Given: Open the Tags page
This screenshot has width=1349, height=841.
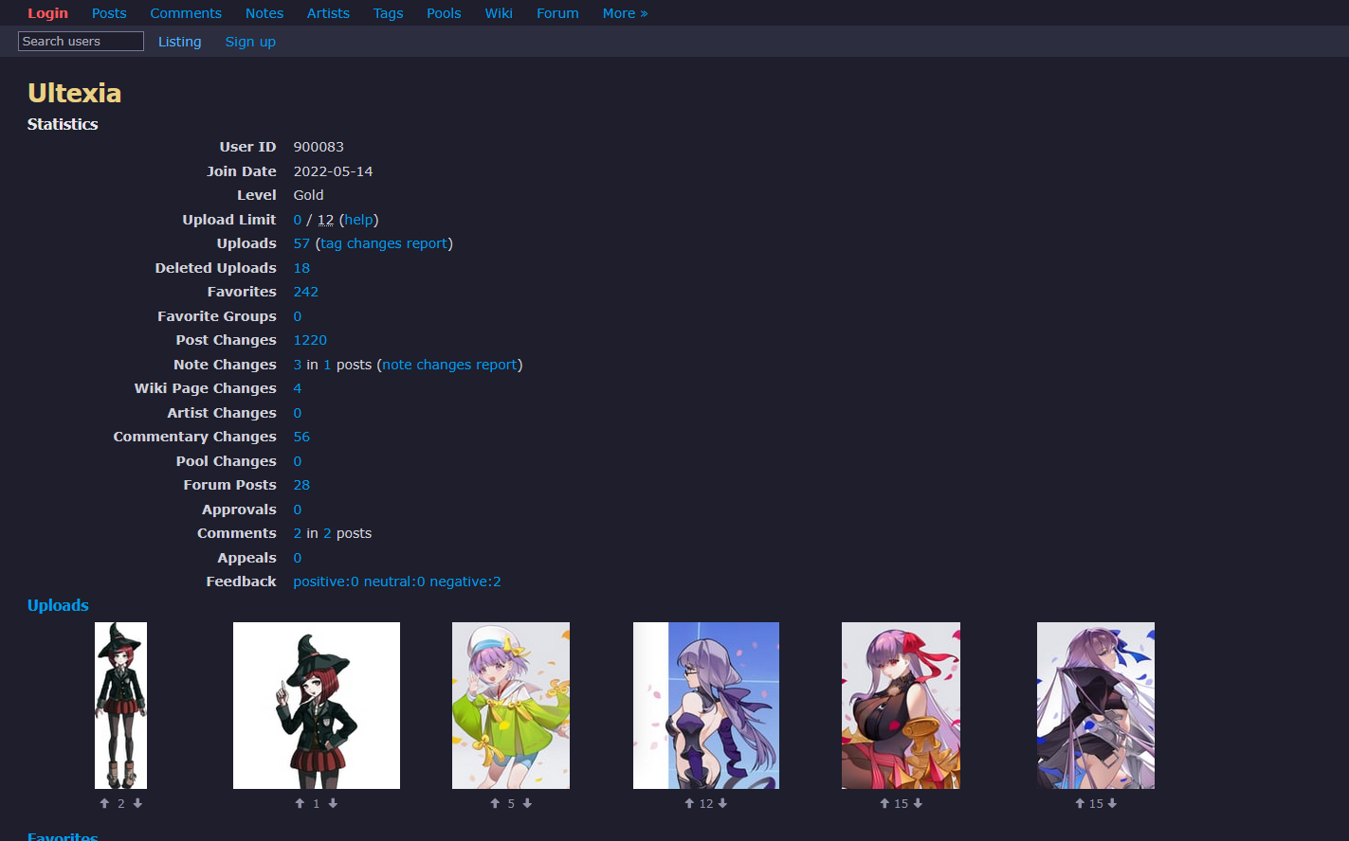Looking at the screenshot, I should [388, 13].
